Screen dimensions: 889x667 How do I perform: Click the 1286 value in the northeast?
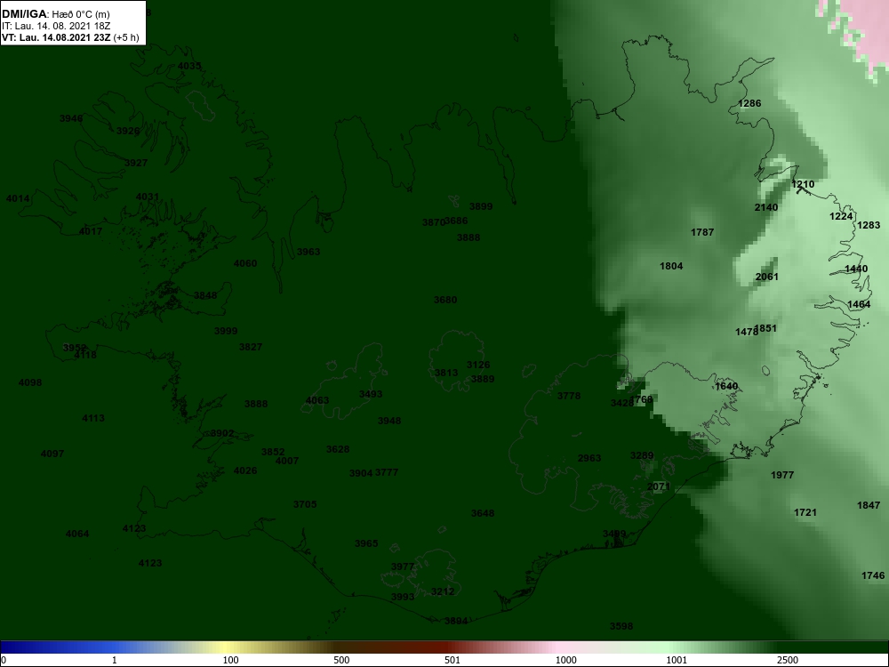[749, 103]
